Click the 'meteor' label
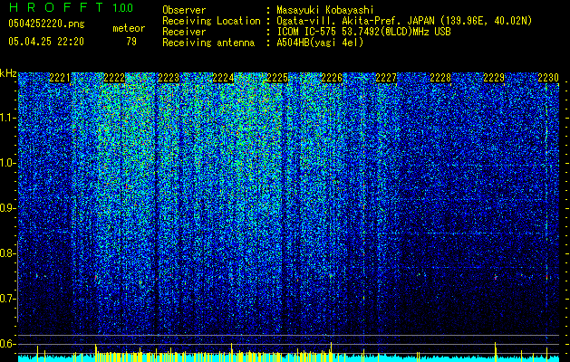This screenshot has width=570, height=362. tap(129, 28)
